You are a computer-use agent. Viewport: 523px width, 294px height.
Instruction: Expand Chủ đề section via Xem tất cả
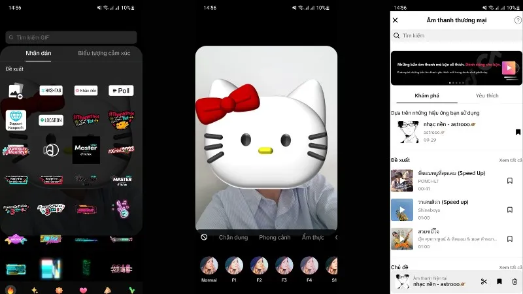click(x=511, y=267)
